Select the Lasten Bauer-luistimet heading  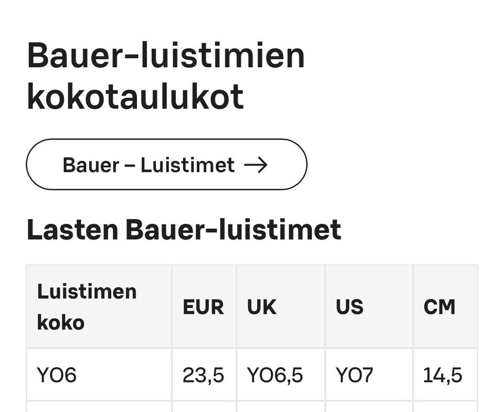point(184,230)
